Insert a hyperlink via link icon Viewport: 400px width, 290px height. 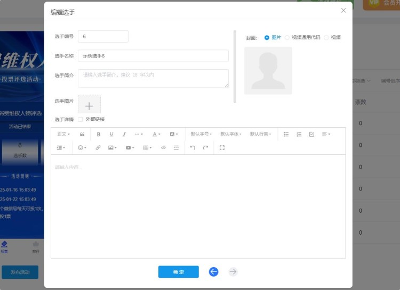[98, 147]
